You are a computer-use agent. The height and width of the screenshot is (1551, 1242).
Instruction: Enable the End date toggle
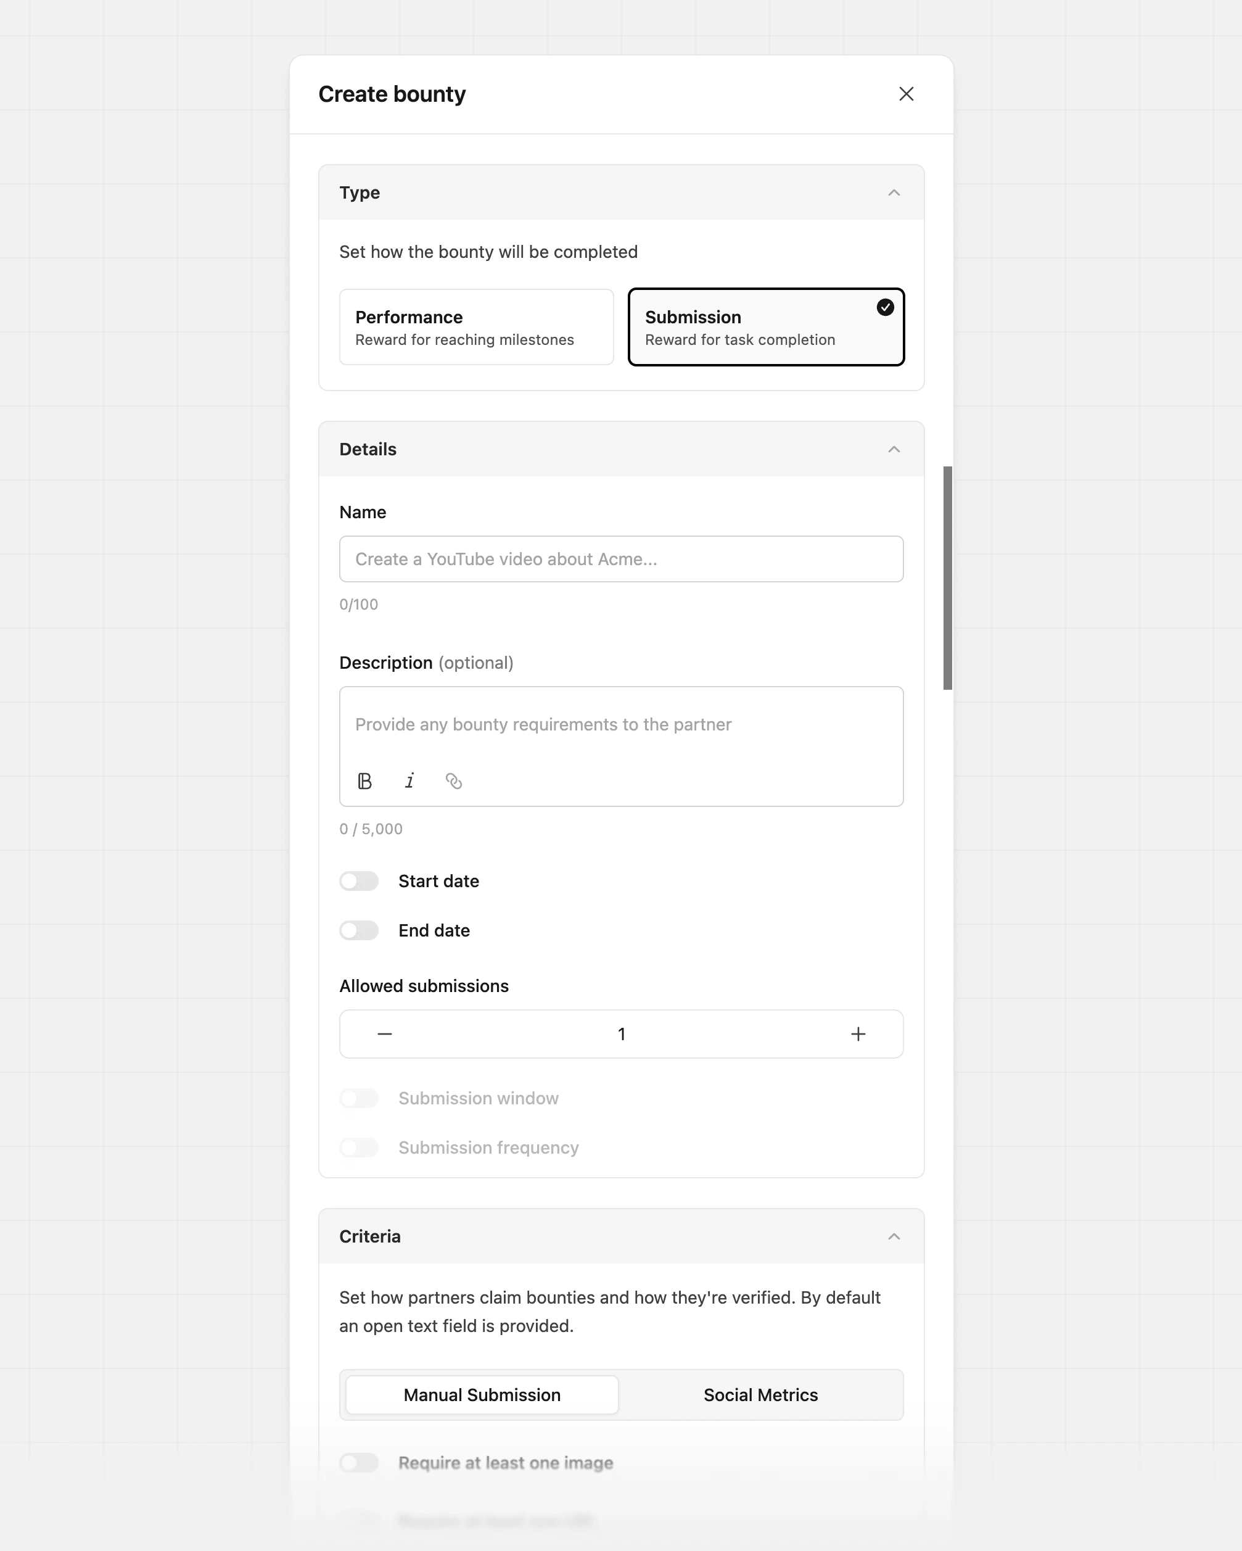tap(358, 930)
